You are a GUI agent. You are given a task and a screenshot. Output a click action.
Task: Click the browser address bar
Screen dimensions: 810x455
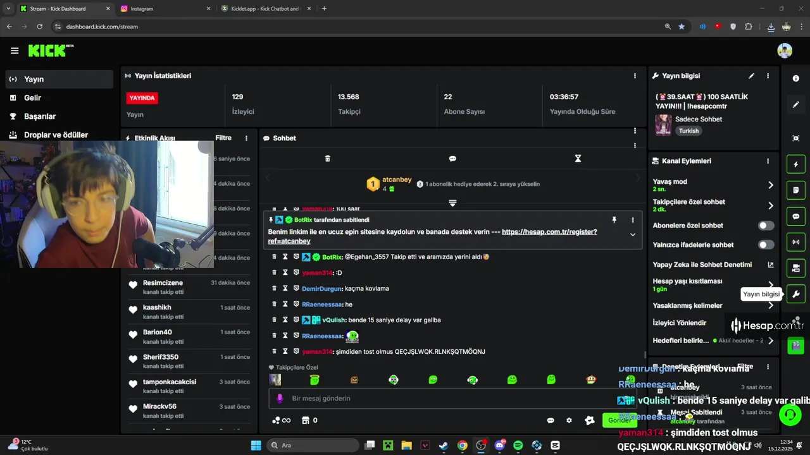(354, 27)
